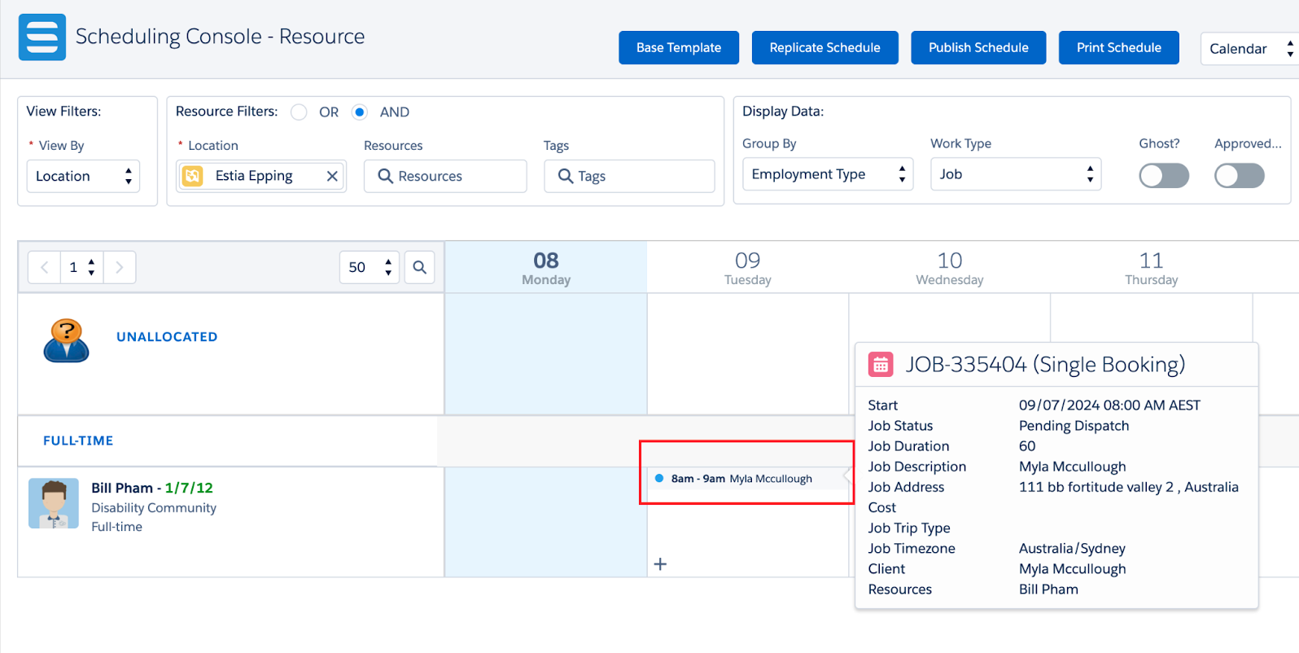Select the 11 Thursday column header
The width and height of the screenshot is (1299, 653).
click(x=1152, y=268)
